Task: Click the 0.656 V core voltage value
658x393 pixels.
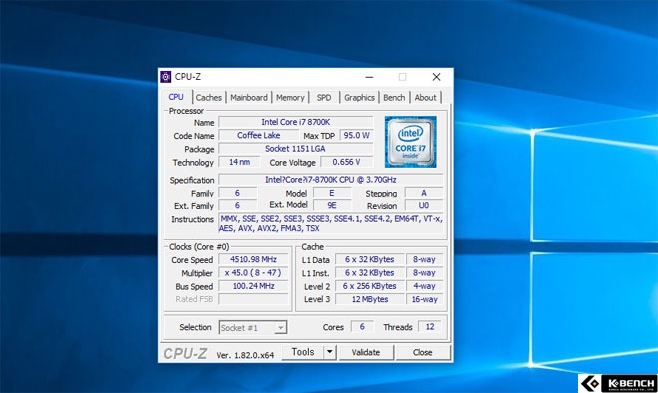Action: (x=347, y=162)
